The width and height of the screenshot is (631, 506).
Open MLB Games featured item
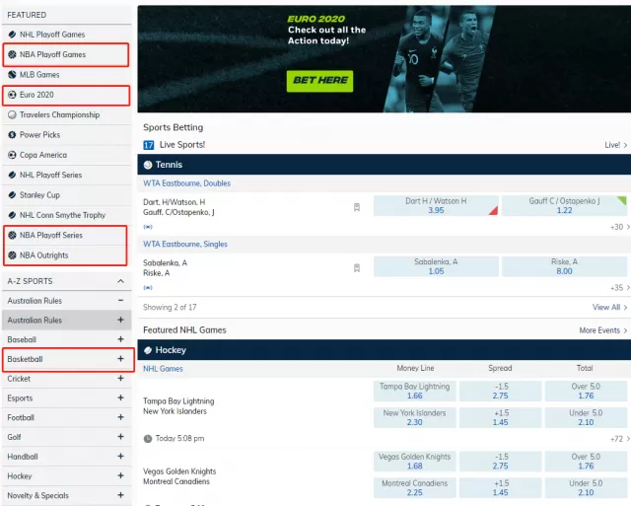[67, 75]
